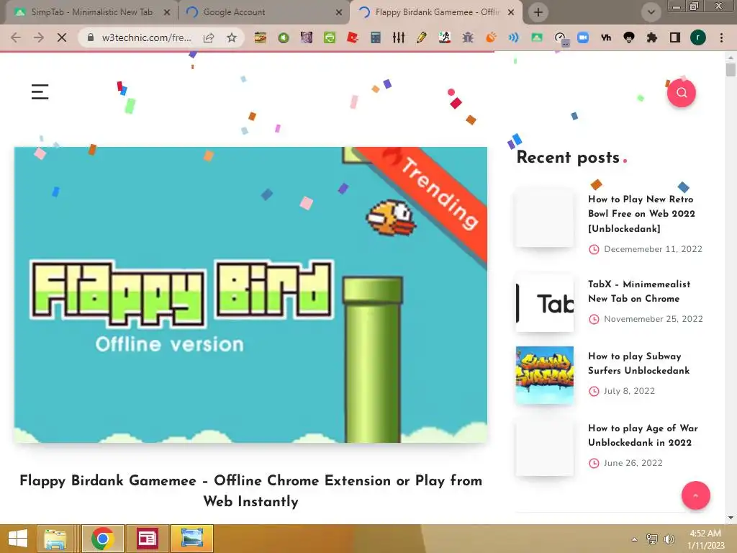Viewport: 737px width, 553px height.
Task: Open the Vh extension icon
Action: pos(606,37)
